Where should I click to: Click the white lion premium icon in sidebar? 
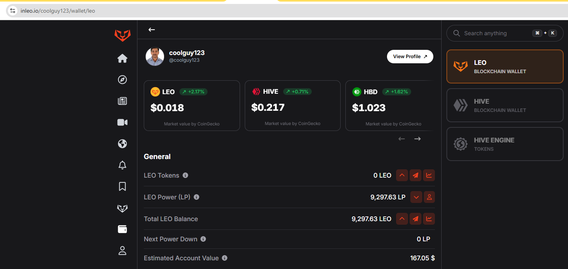[x=122, y=208]
